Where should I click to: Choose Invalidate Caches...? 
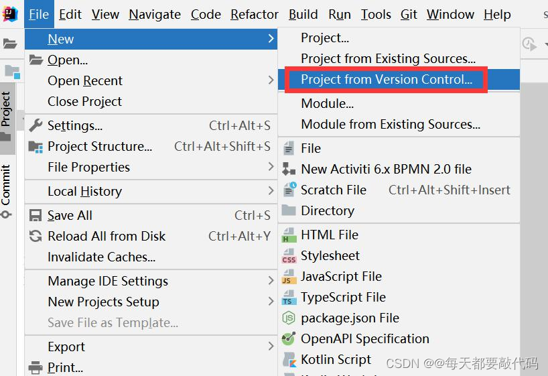pos(151,257)
